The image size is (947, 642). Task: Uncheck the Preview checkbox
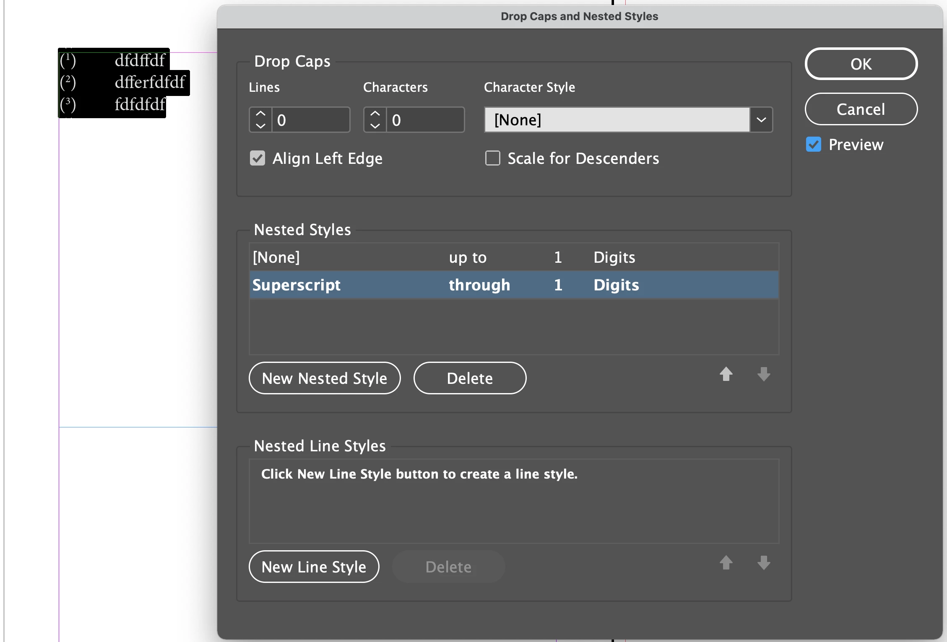tap(814, 145)
